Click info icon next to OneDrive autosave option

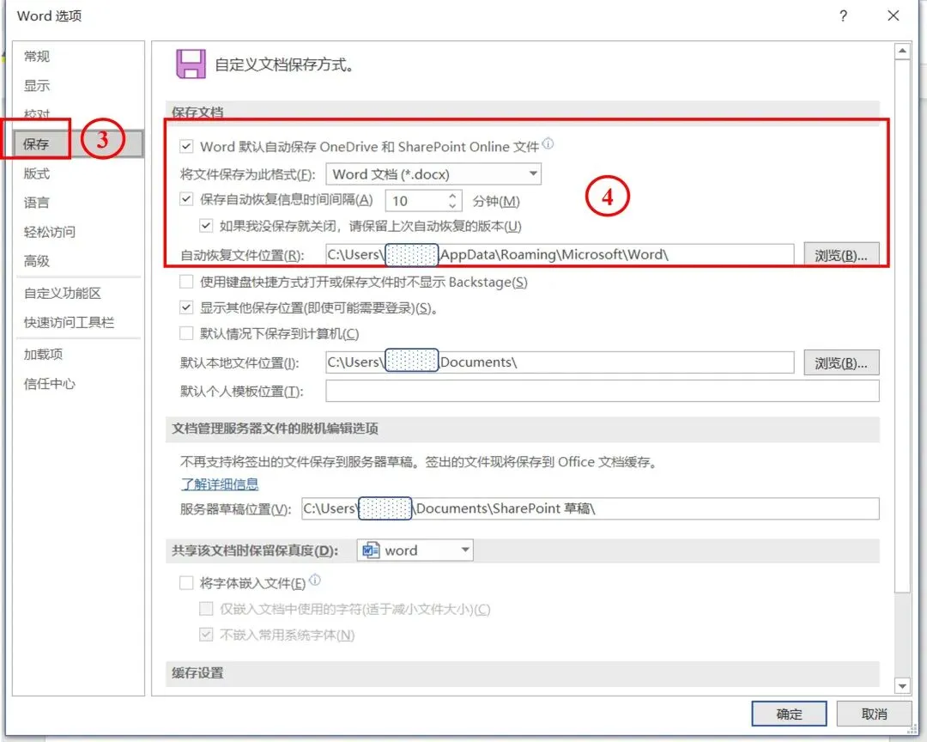coord(548,143)
